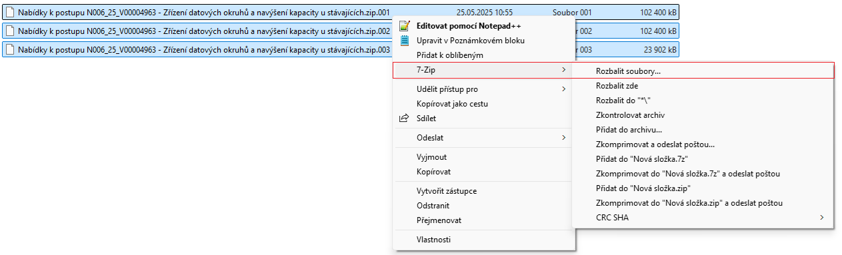Select Kopírovat jako cestu

coord(483,104)
